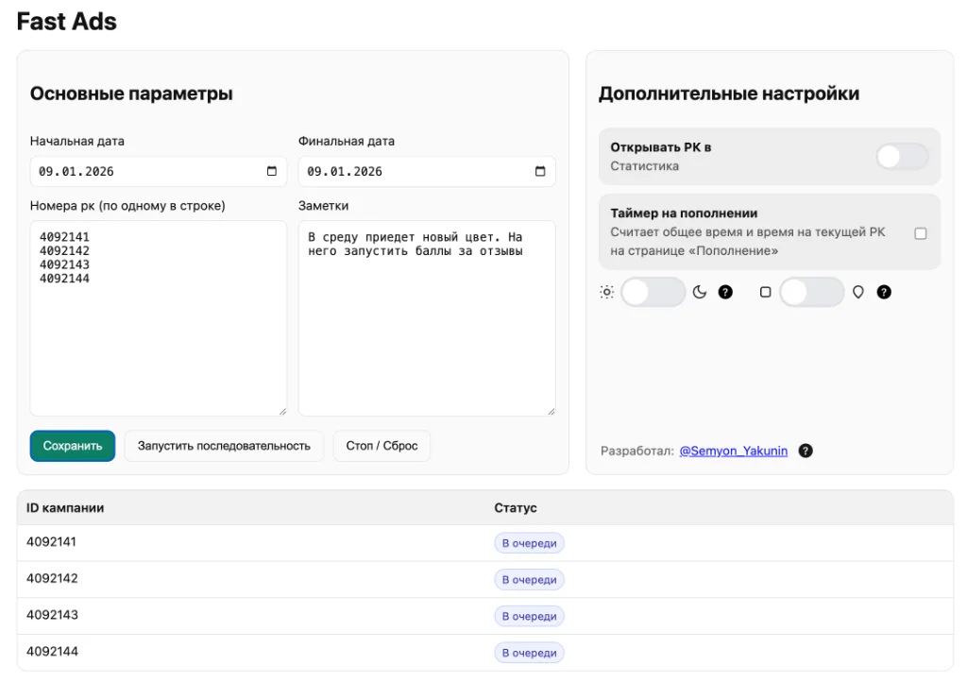Image resolution: width=967 pixels, height=682 pixels.
Task: Click the square icon beside the second switch
Action: tap(765, 292)
